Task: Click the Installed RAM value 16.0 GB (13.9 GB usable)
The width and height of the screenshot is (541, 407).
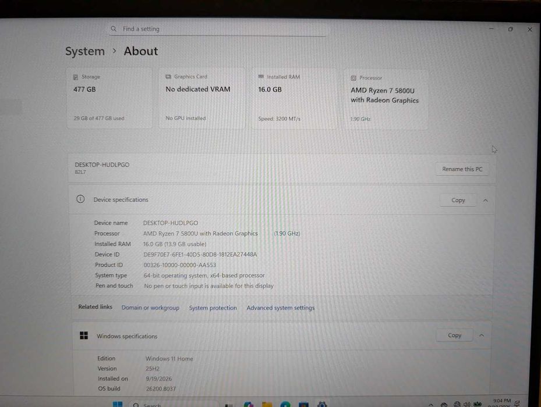Action: click(175, 244)
